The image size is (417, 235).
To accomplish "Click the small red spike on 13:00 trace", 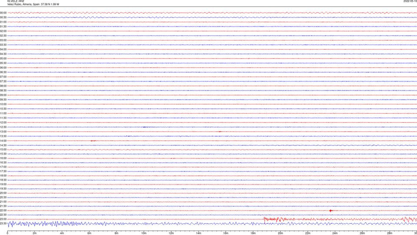I will pos(220,131).
